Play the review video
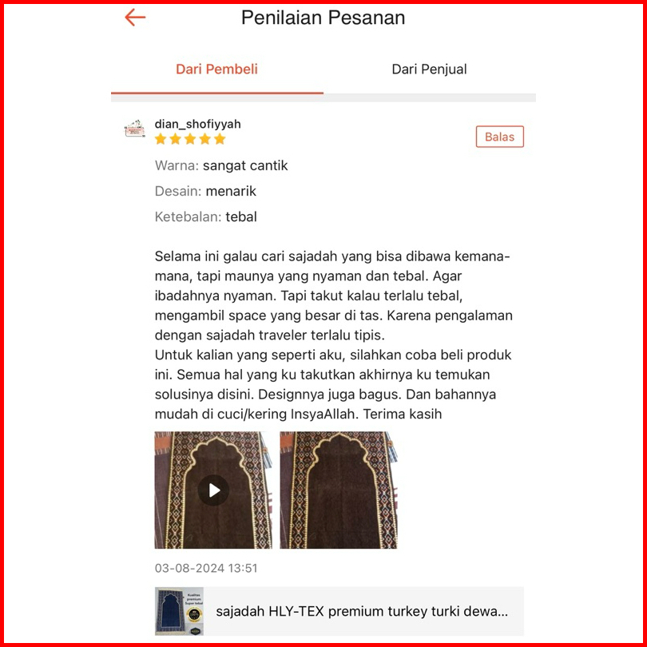 (213, 490)
